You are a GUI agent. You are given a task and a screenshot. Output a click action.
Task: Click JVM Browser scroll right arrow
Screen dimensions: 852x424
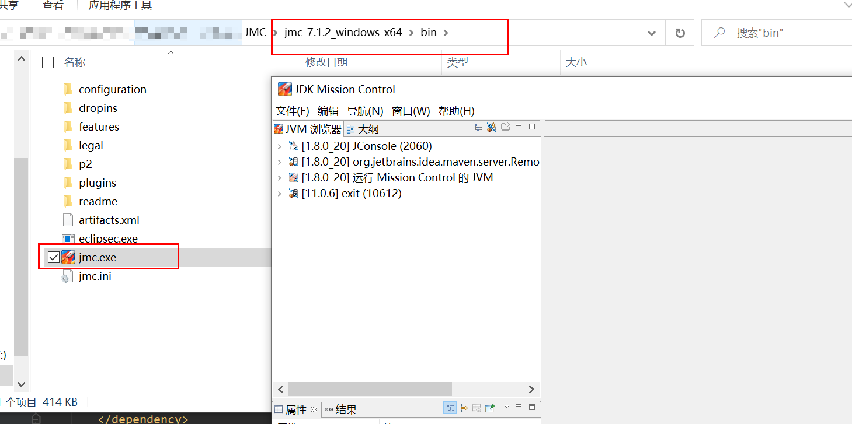[531, 389]
